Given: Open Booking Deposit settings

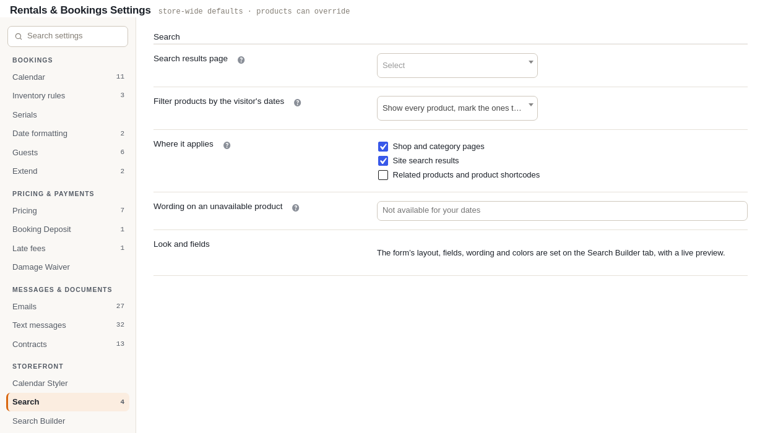Looking at the screenshot, I should pyautogui.click(x=68, y=229).
